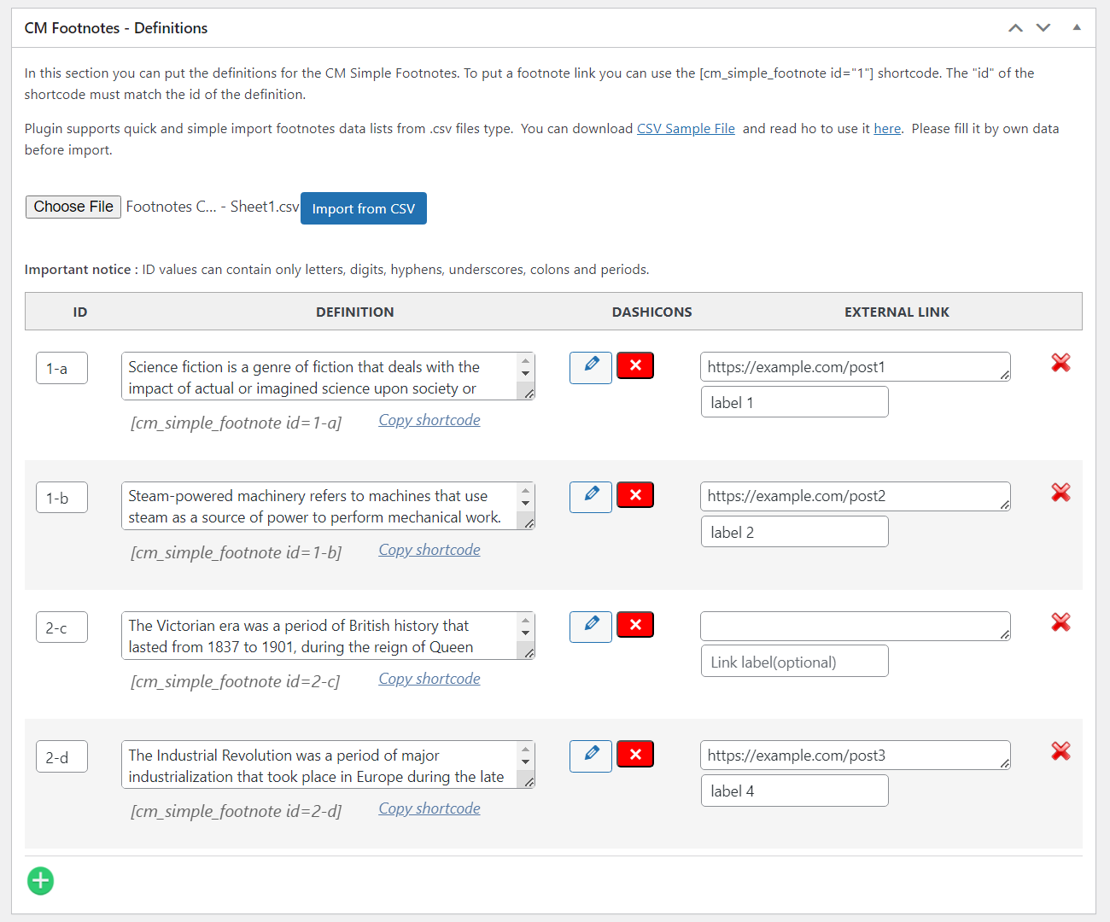Copy shortcode for footnote 2-c
Image resolution: width=1110 pixels, height=922 pixels.
[429, 679]
